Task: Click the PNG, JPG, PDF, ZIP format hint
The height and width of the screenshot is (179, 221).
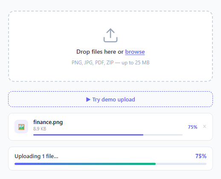Action: point(110,63)
